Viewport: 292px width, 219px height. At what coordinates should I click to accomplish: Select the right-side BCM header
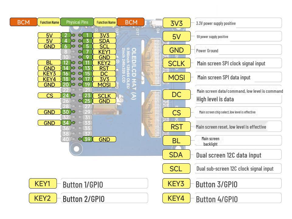tap(131, 22)
